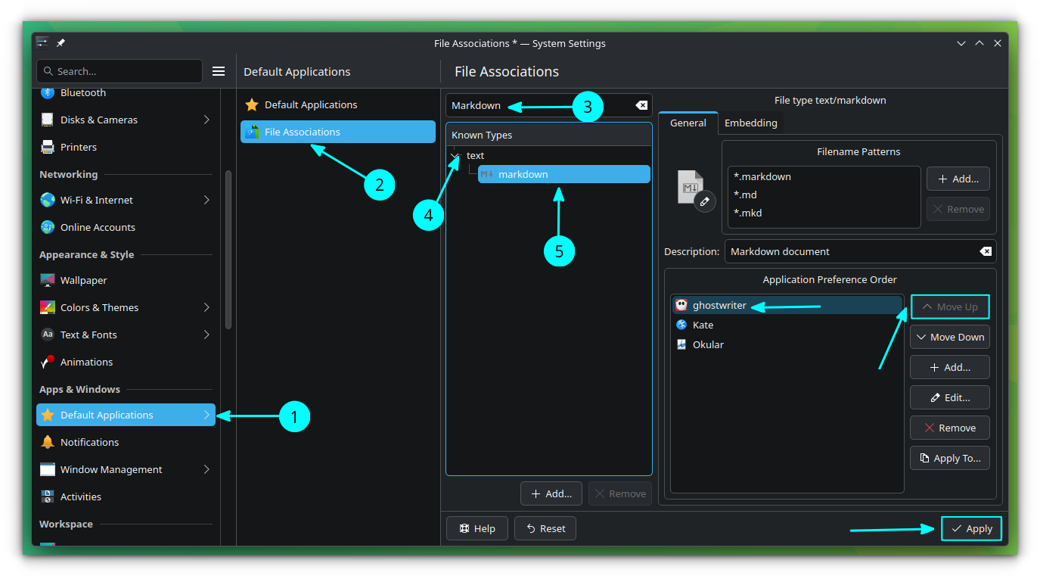
Task: Click the File Associations icon
Action: tap(252, 132)
